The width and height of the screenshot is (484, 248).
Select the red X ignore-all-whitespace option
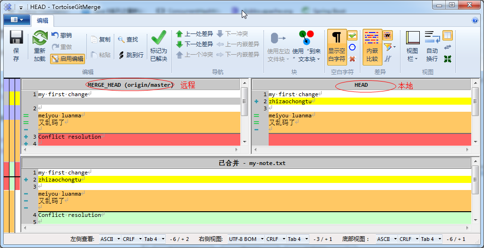pos(352,58)
